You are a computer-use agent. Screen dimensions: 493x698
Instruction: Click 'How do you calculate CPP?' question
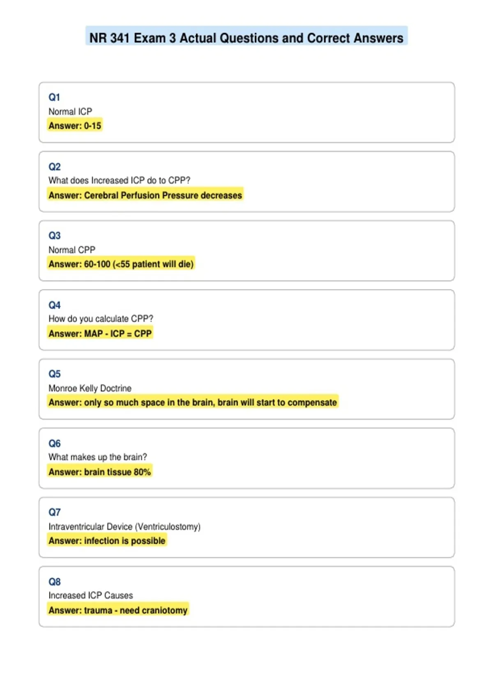101,319
